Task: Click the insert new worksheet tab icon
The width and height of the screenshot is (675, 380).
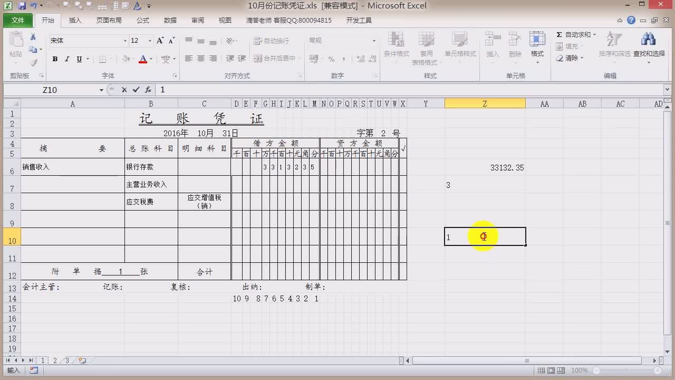Action: tap(82, 360)
